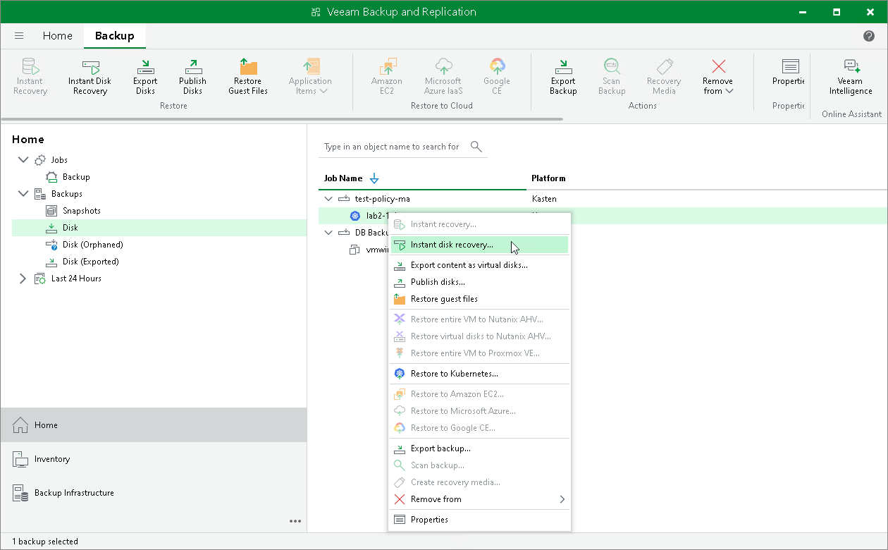Image resolution: width=888 pixels, height=550 pixels.
Task: Click the Export Backup ribbon icon
Action: pos(563,76)
